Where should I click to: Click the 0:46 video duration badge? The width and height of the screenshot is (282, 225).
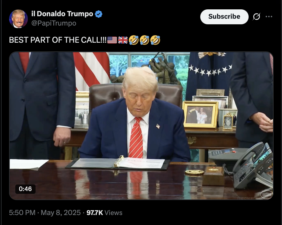(x=25, y=189)
